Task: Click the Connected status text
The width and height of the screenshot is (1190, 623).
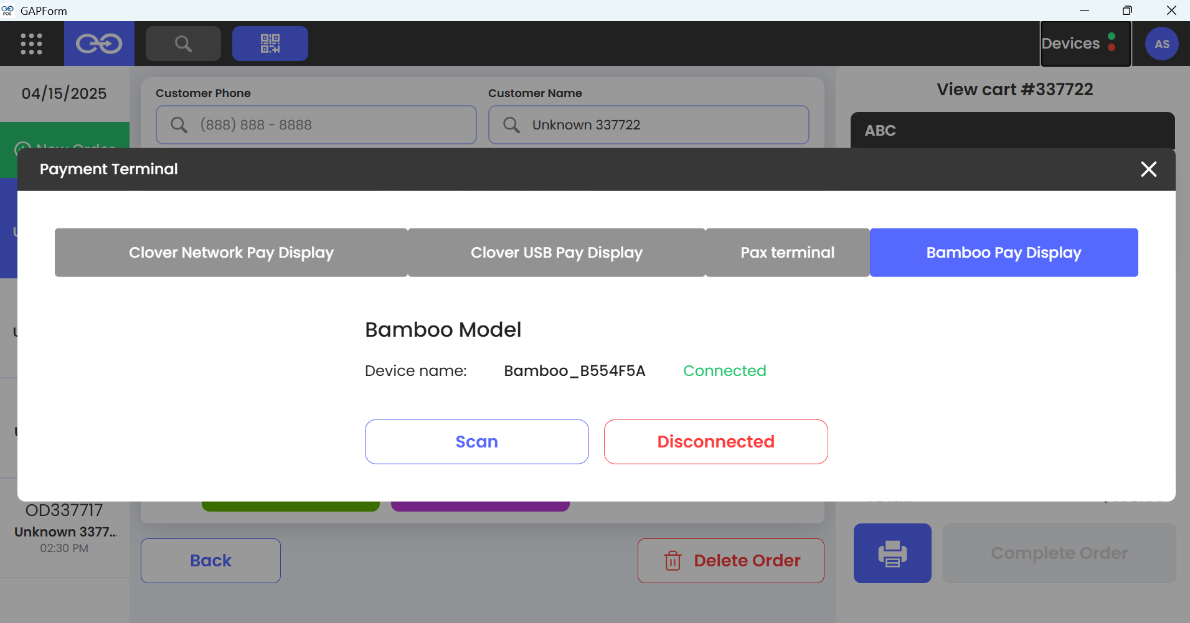Action: click(725, 371)
